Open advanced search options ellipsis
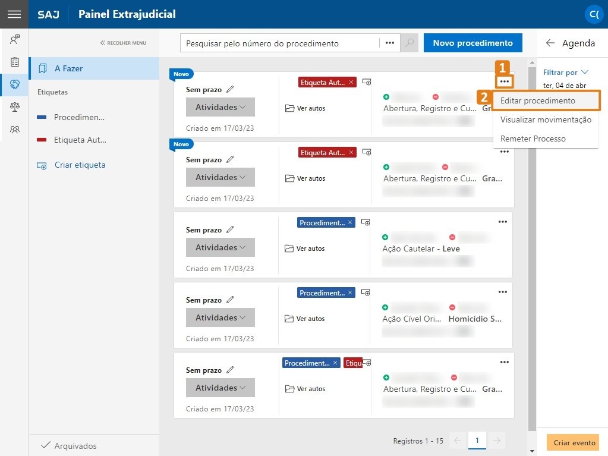608x456 pixels. [390, 43]
